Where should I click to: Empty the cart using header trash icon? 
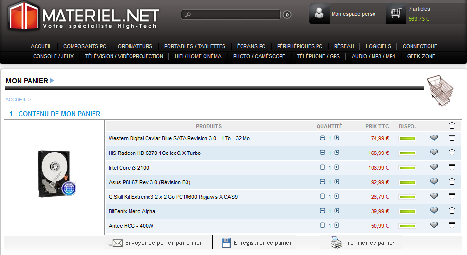click(x=452, y=126)
